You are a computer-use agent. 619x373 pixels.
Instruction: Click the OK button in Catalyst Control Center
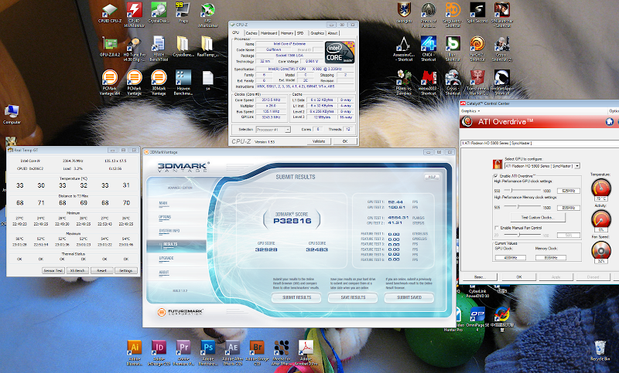click(518, 277)
